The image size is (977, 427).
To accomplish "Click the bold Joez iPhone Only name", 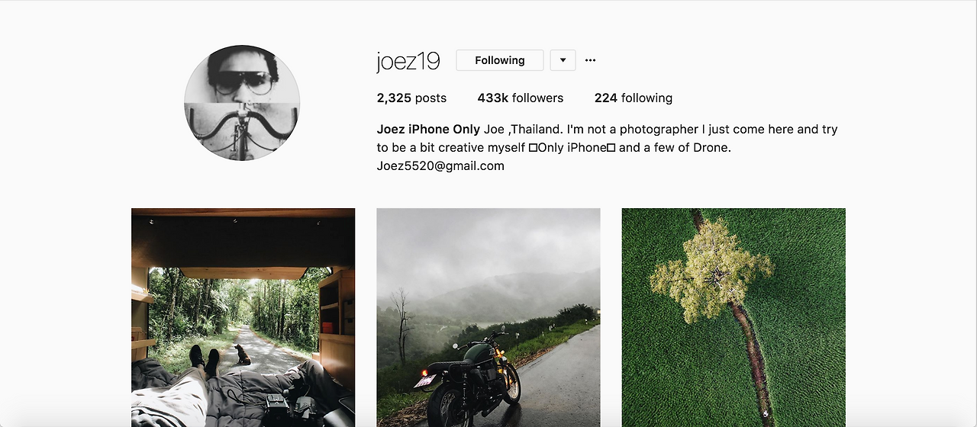I will [428, 129].
